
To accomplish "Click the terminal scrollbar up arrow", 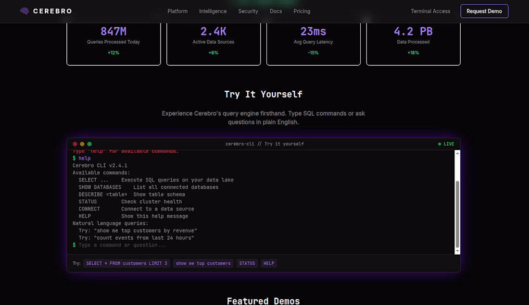I will 457,153.
